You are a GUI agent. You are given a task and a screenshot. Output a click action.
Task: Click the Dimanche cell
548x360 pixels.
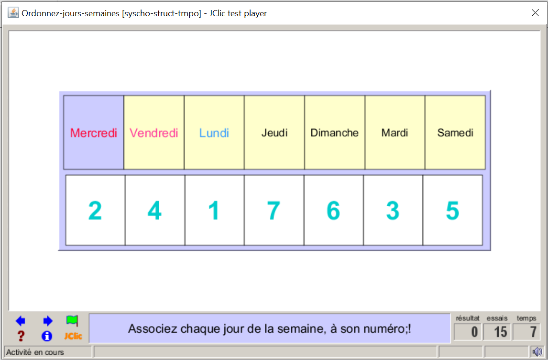[335, 133]
